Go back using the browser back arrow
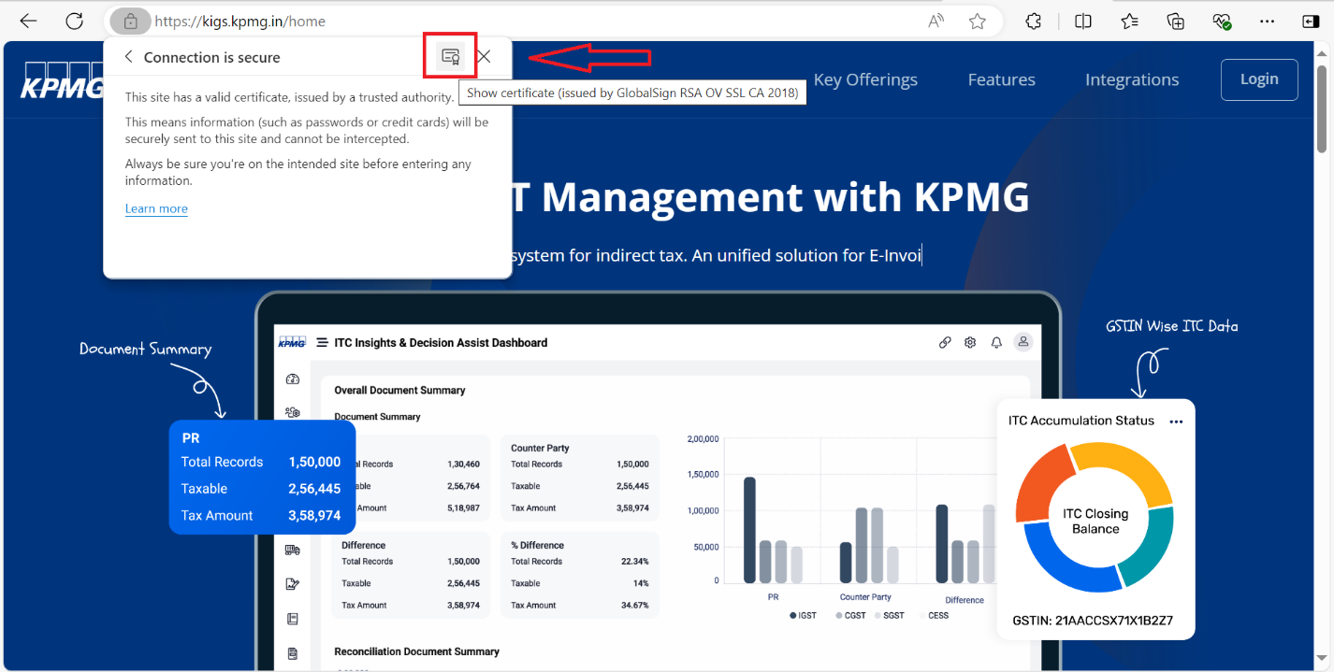Viewport: 1334px width, 672px height. 28,21
